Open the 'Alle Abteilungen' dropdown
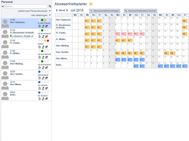Screen dimensions: 189x141 point(50,15)
